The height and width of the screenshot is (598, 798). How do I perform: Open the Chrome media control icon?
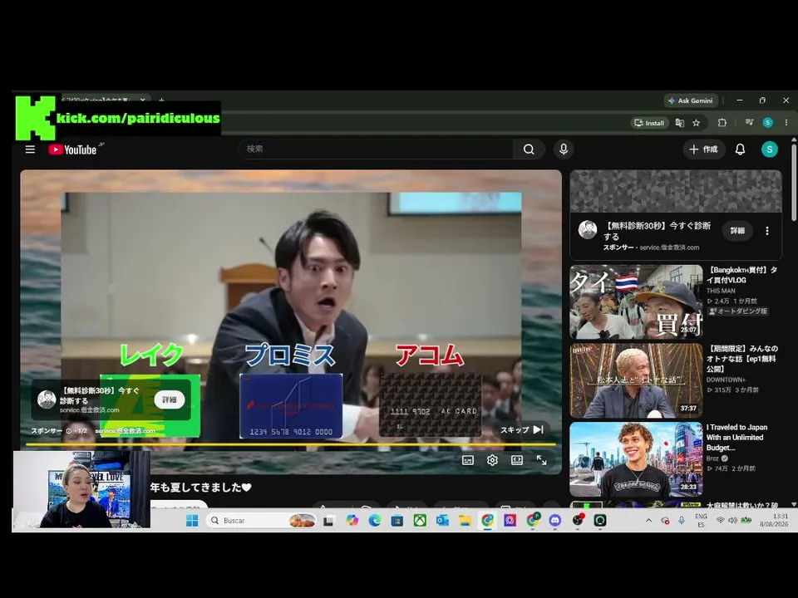coord(749,123)
